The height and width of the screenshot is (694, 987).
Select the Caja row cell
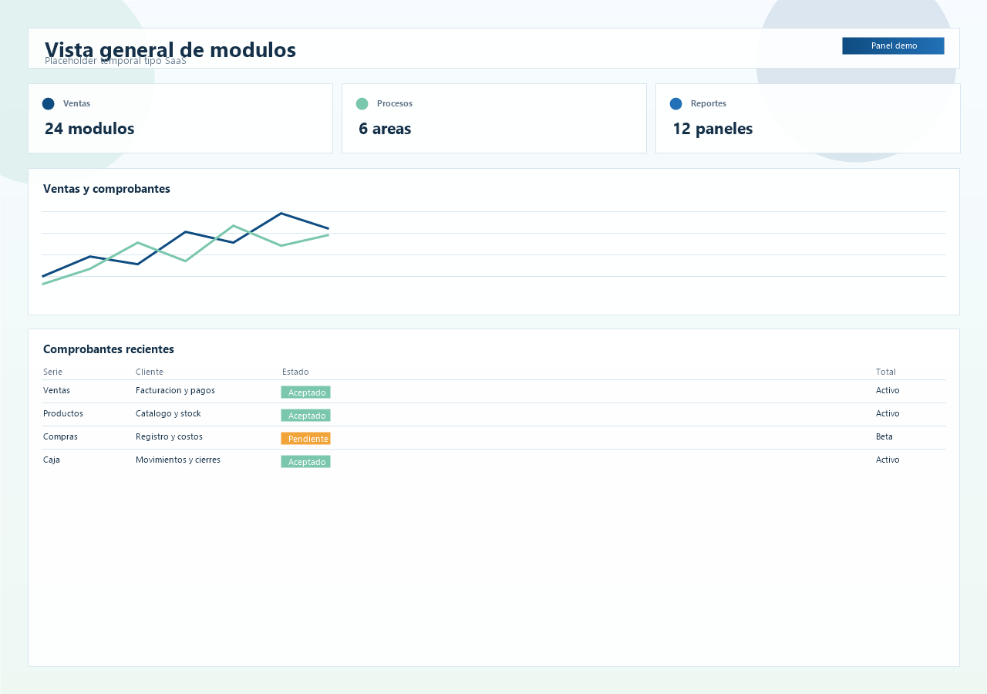(52, 460)
